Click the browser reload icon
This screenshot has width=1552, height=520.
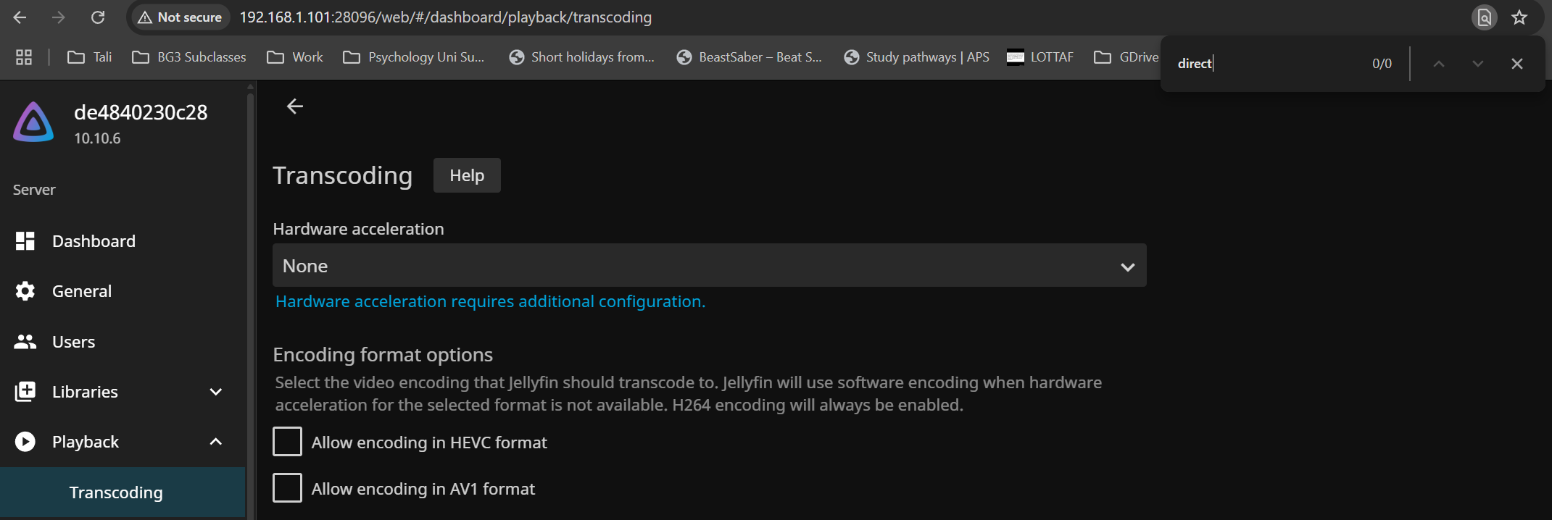tap(98, 17)
